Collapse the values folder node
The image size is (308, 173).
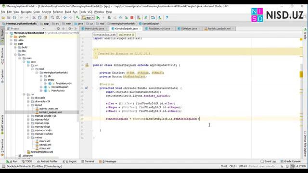tap(28, 137)
